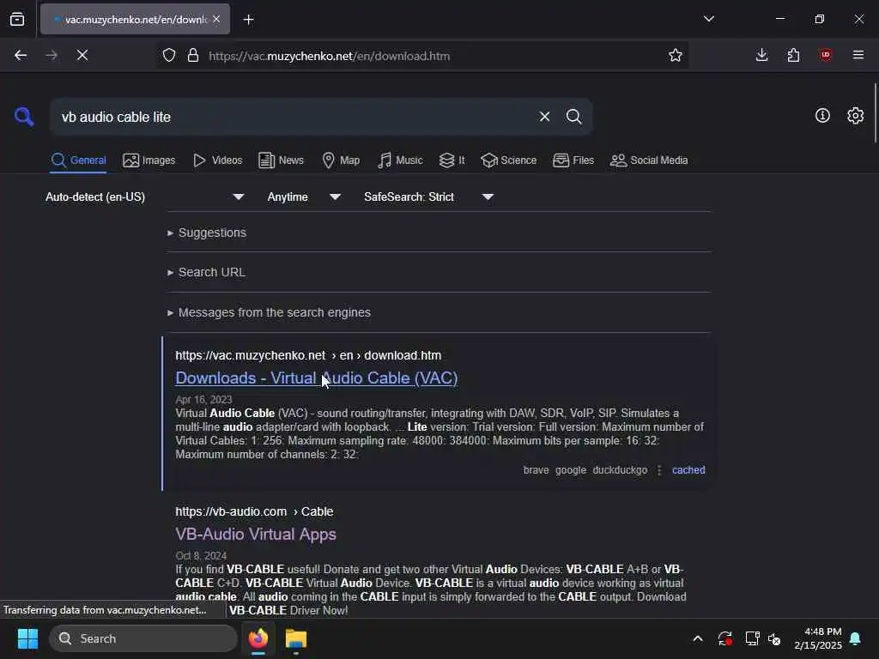The image size is (879, 659).
Task: Open the network display tray icon
Action: coord(752,638)
